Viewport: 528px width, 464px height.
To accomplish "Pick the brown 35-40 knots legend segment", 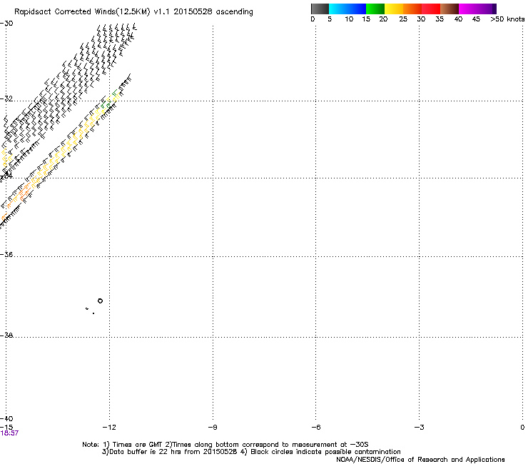I will click(450, 9).
